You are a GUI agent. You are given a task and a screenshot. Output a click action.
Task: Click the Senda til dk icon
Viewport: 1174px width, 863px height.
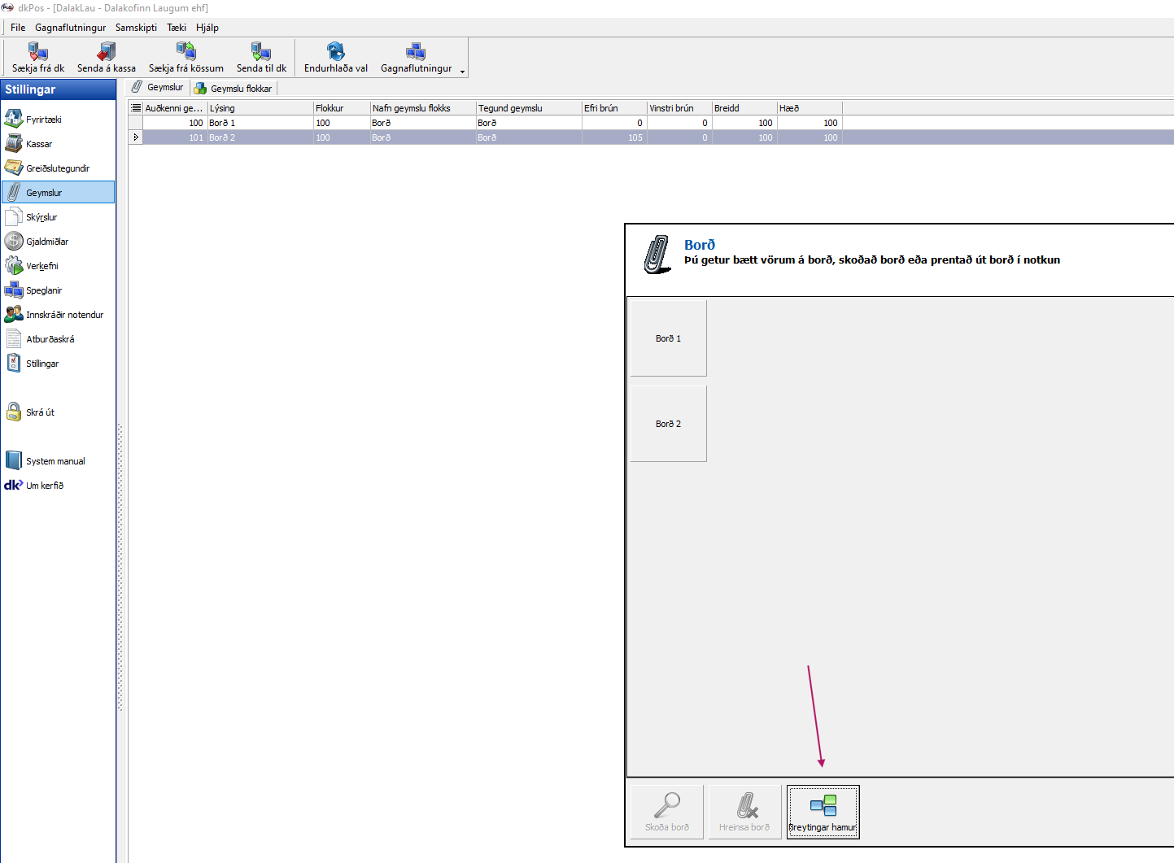point(261,53)
